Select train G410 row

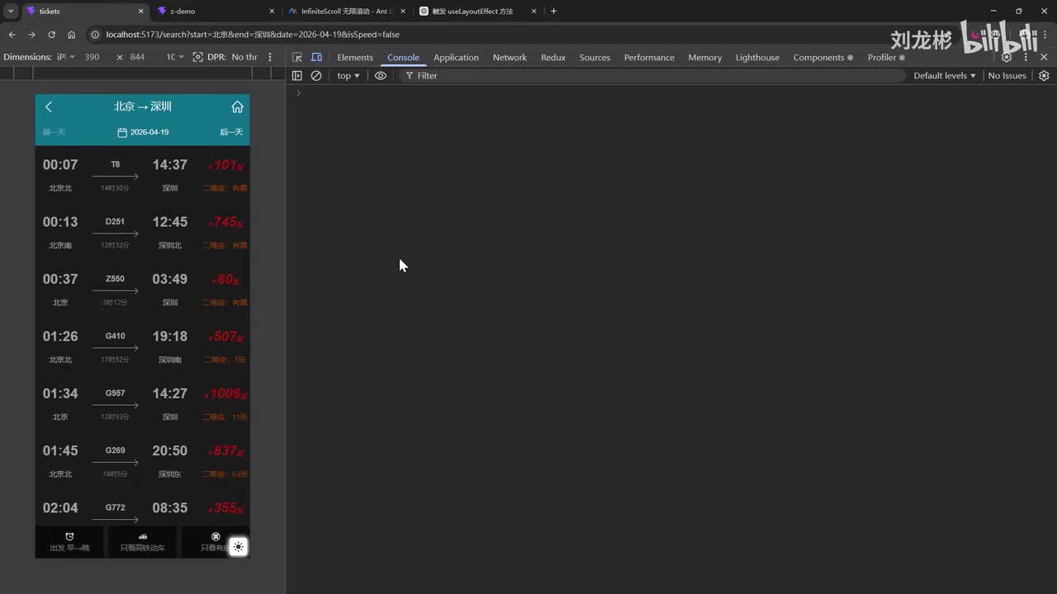[x=142, y=346]
